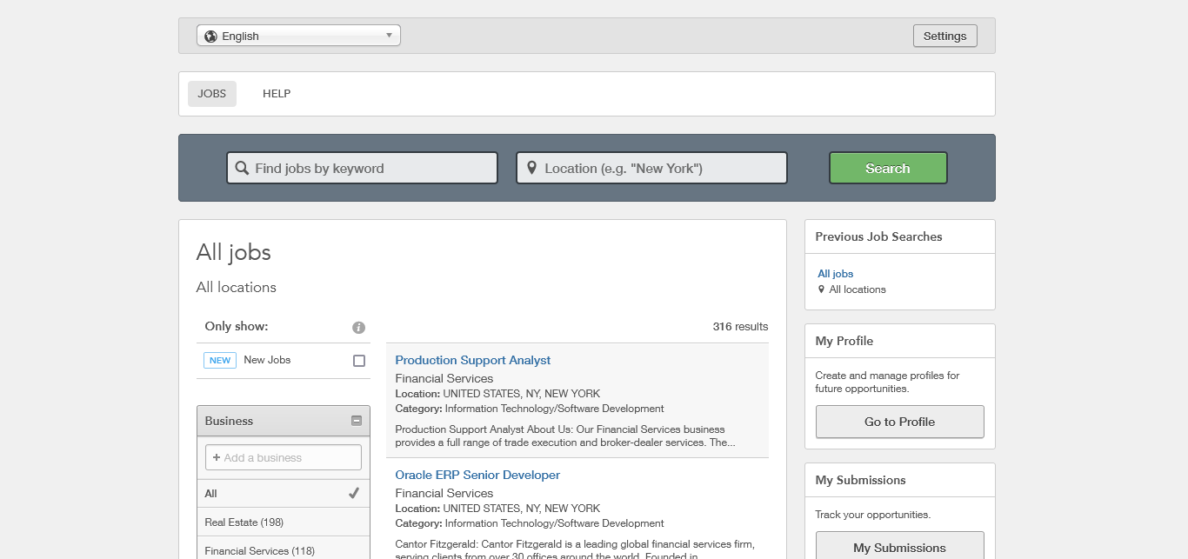1188x559 pixels.
Task: Click the magnifying glass search icon
Action: (x=242, y=169)
